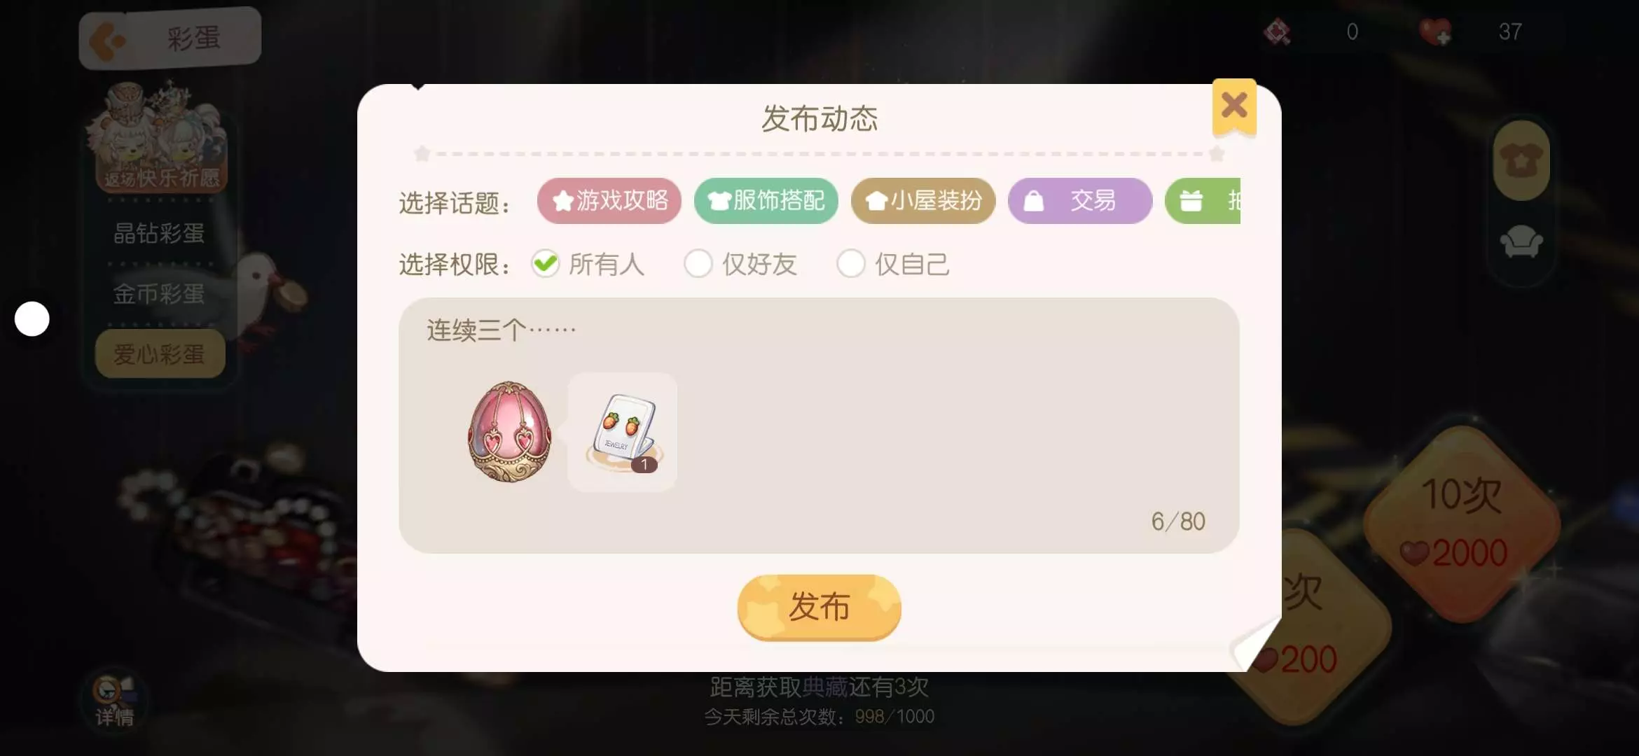This screenshot has width=1639, height=756.
Task: Select the purple 交易 topic tag
Action: point(1079,201)
